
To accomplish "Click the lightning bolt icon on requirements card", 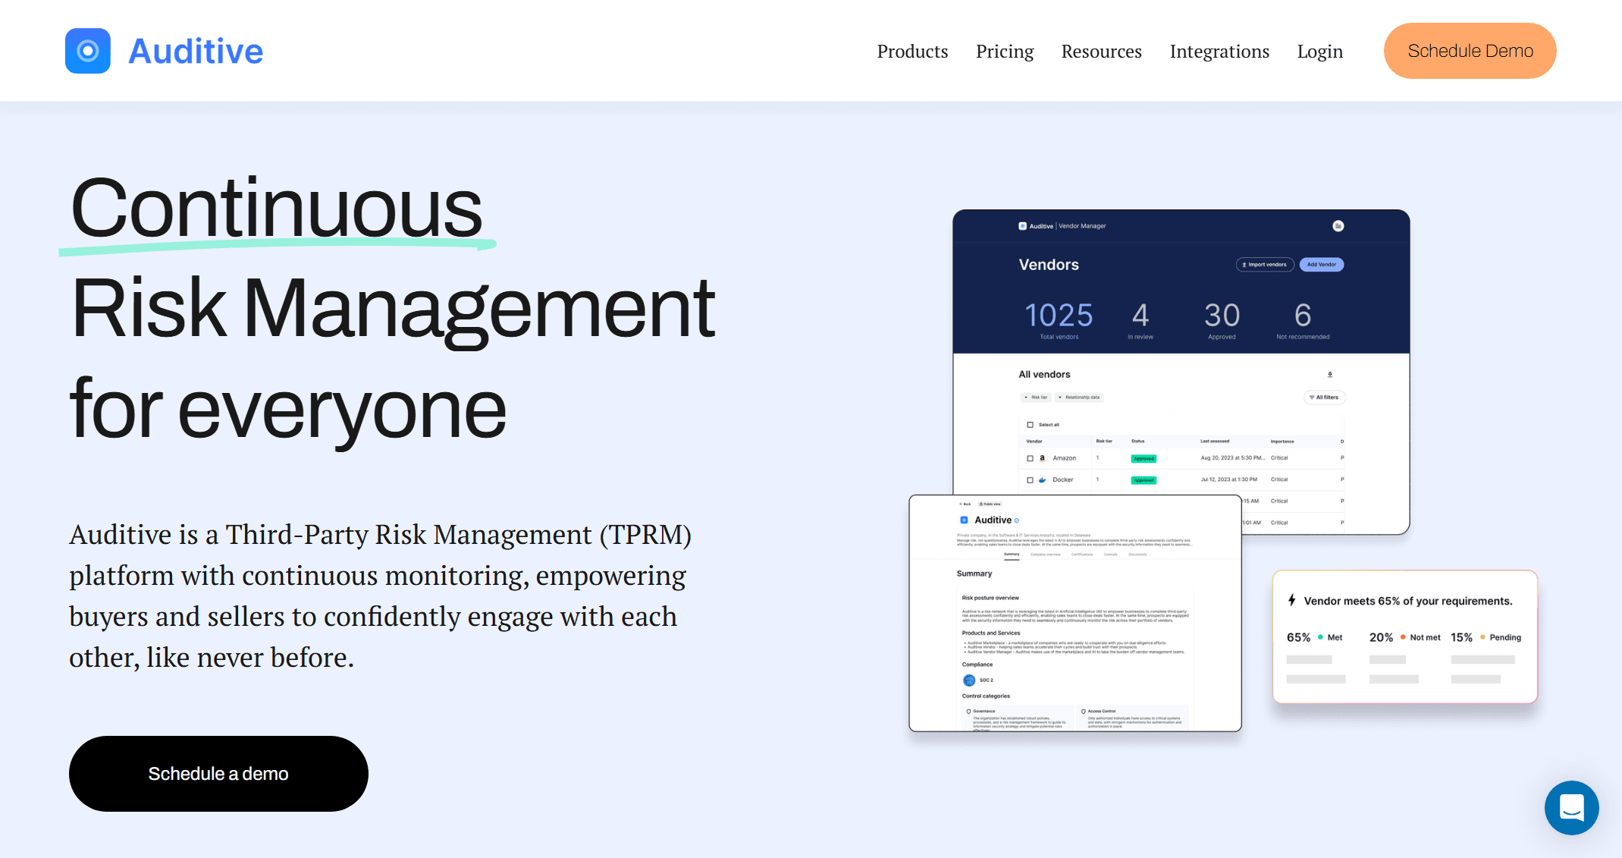I will tap(1292, 600).
